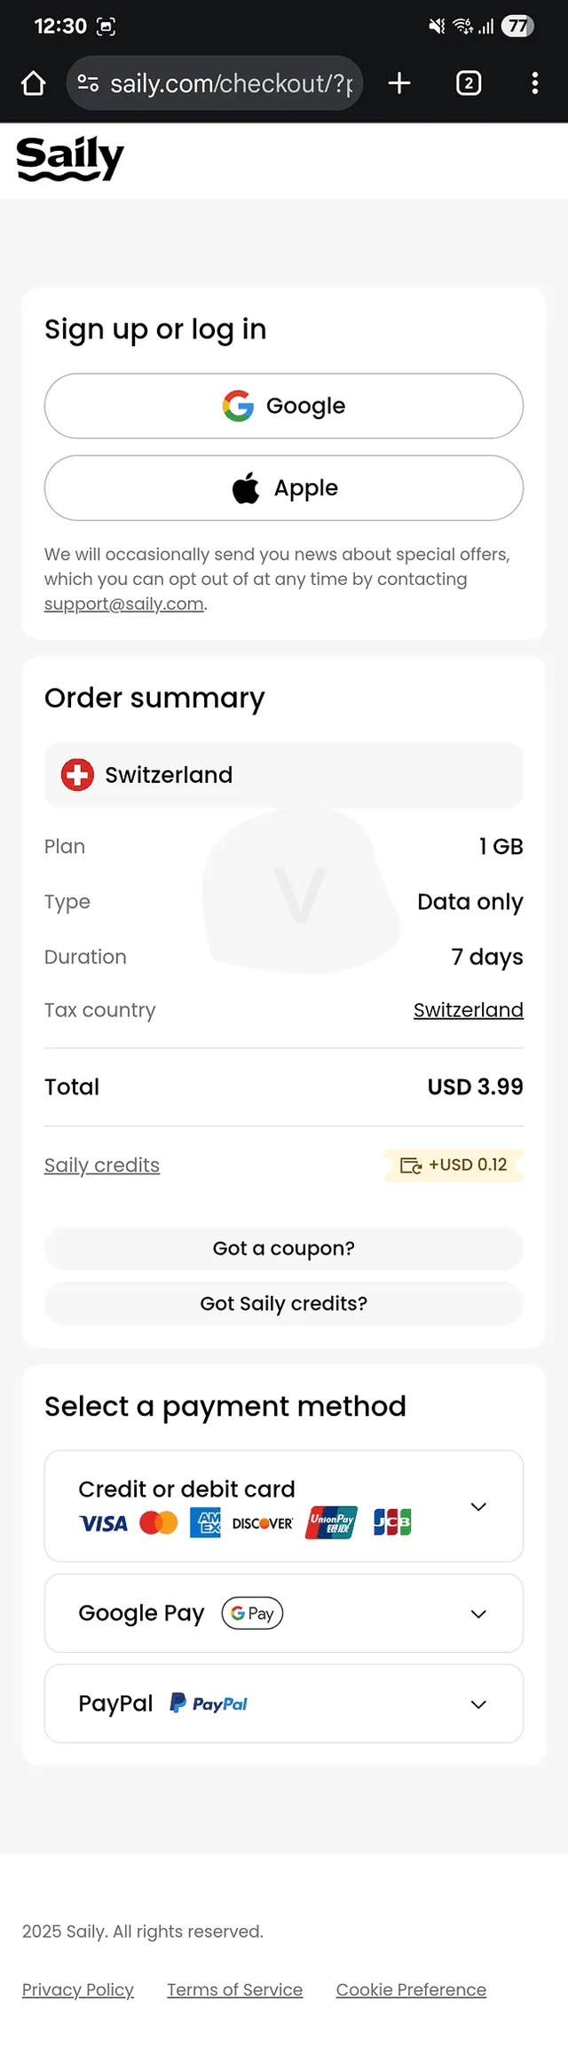This screenshot has height=2070, width=568.
Task: Tap the Visa card logo
Action: [x=104, y=1524]
